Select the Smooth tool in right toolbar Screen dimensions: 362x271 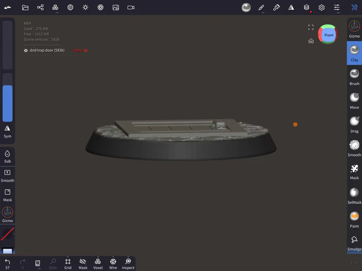click(x=355, y=148)
